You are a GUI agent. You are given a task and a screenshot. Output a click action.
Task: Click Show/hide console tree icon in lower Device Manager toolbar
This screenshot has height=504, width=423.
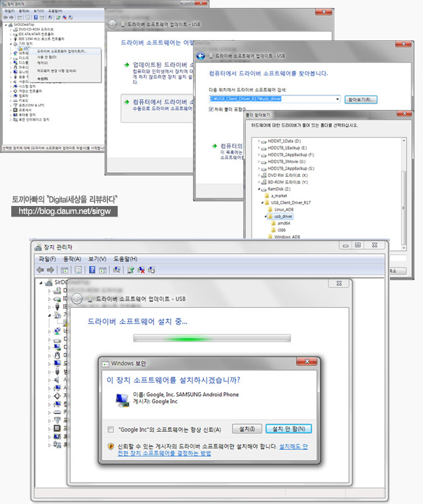tap(64, 270)
